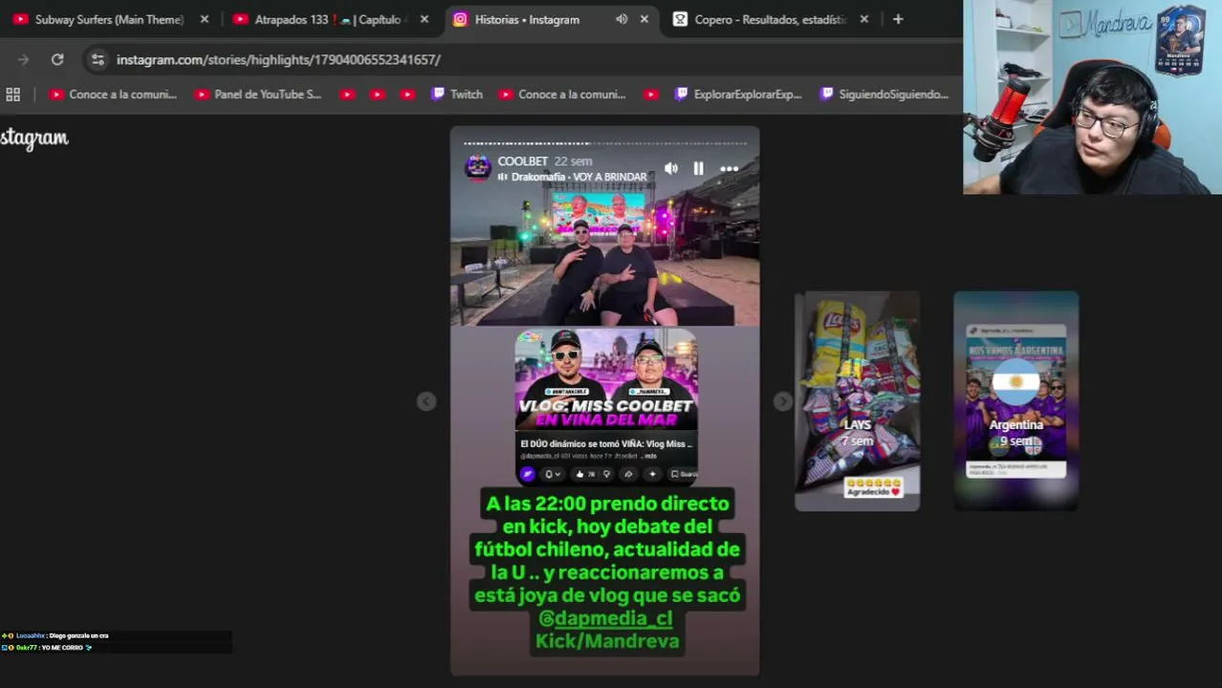Open the COOLBET profile avatar
The height and width of the screenshot is (688, 1222).
[x=478, y=168]
